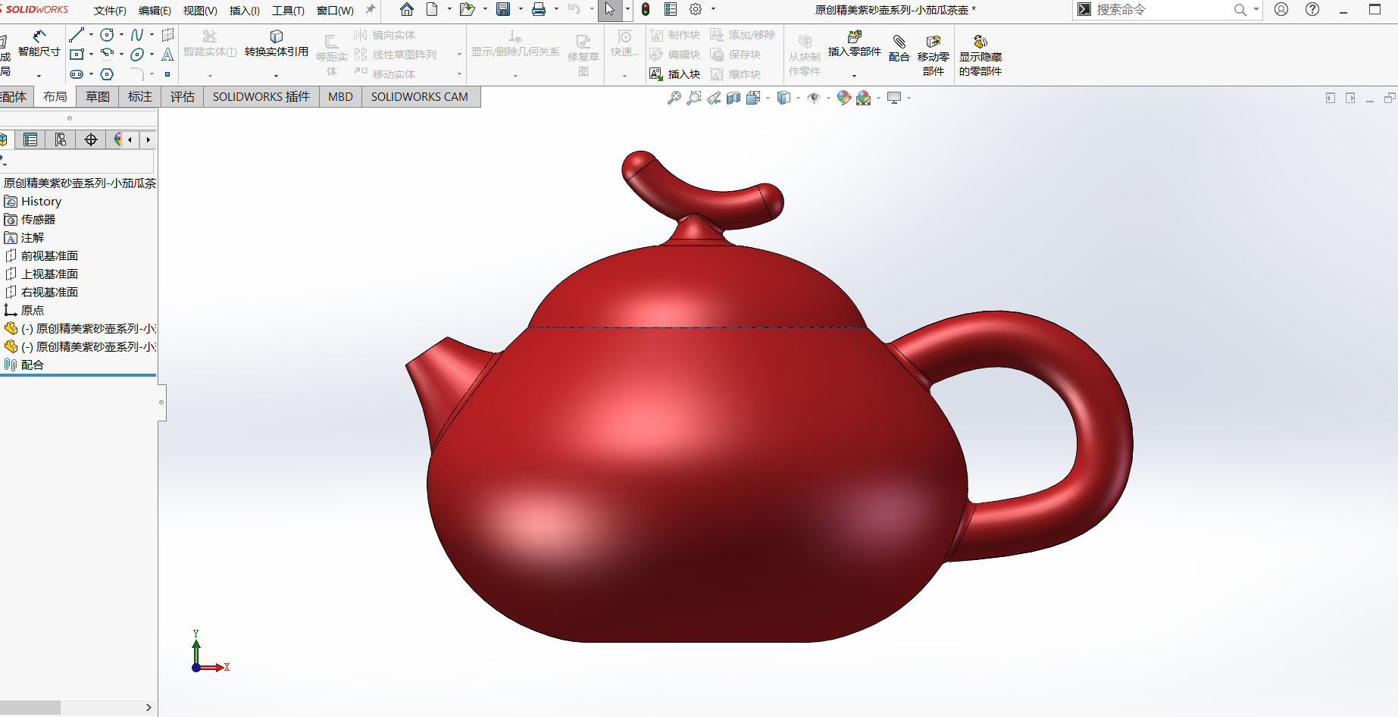Image resolution: width=1398 pixels, height=717 pixels.
Task: Expand Insert Components dropdown arrow
Action: [854, 76]
